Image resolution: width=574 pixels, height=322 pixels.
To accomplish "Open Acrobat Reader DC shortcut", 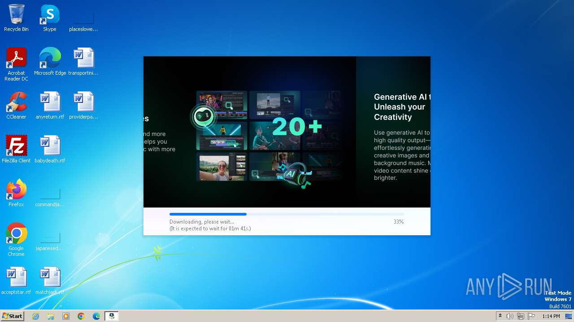I will [16, 64].
